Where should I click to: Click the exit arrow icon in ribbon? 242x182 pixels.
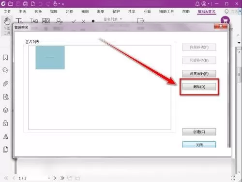(x=141, y=21)
